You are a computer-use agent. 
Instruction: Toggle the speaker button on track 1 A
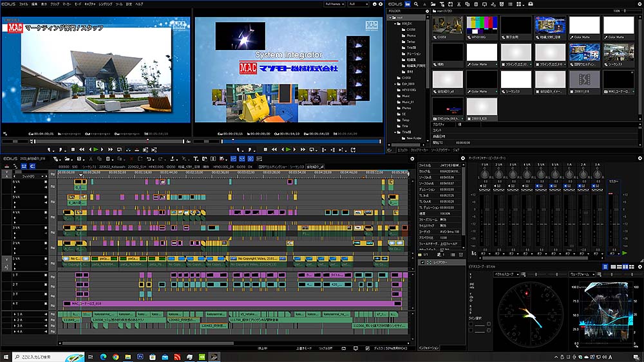(x=46, y=314)
